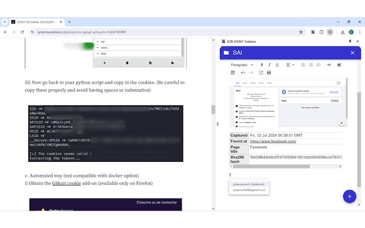Click edit icon on screenshot thumbnail

(x=341, y=123)
